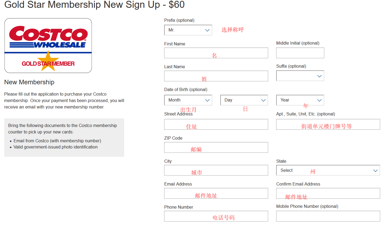389x225 pixels.
Task: Click the chevron arrow on Prefix dropdown
Action: 207,30
